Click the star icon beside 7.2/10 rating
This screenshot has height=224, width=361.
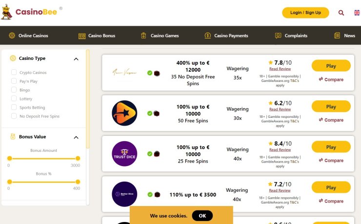click(x=270, y=184)
